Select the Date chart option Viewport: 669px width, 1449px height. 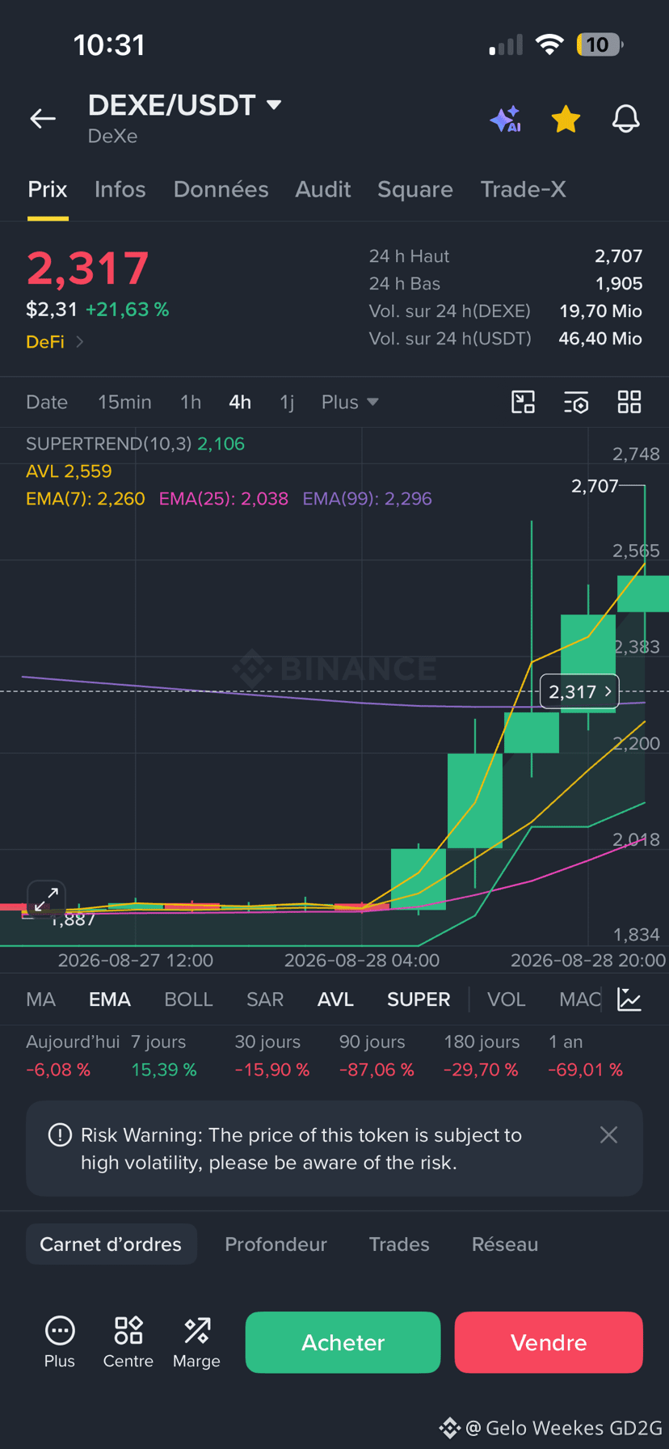[x=47, y=402]
